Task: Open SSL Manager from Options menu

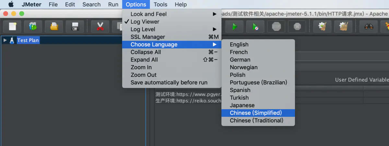Action: click(172, 37)
